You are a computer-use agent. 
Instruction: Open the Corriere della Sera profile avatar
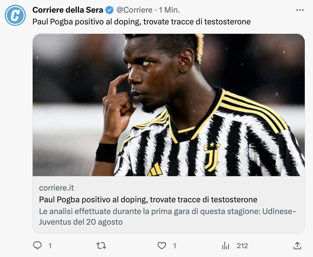click(x=15, y=15)
